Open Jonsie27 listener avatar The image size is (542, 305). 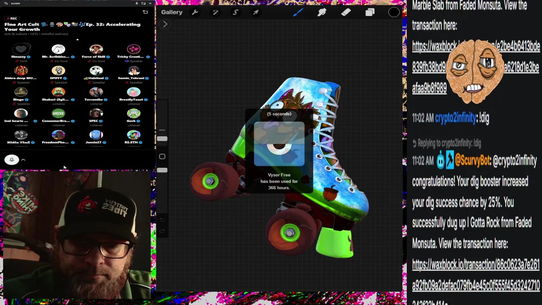(x=96, y=135)
